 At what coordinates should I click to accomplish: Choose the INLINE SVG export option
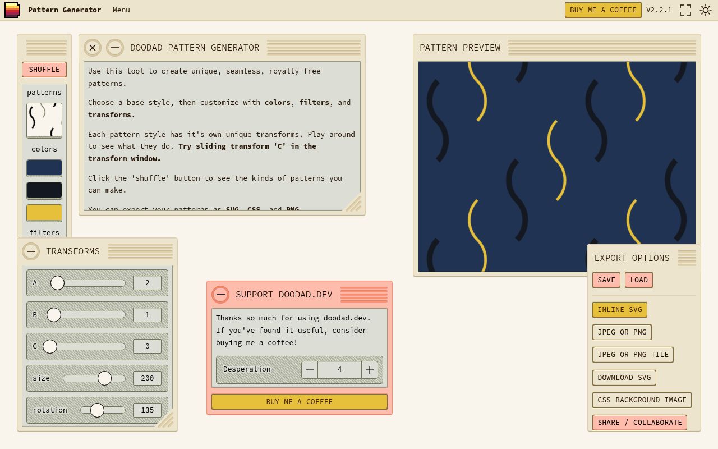pos(619,309)
